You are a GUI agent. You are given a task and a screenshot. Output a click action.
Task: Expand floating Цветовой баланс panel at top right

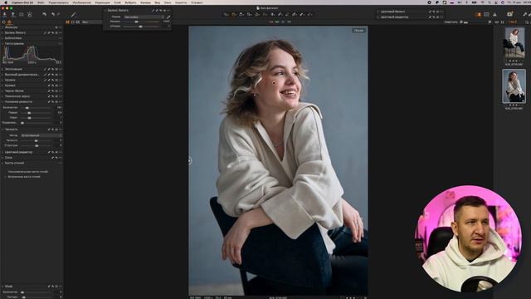click(378, 12)
